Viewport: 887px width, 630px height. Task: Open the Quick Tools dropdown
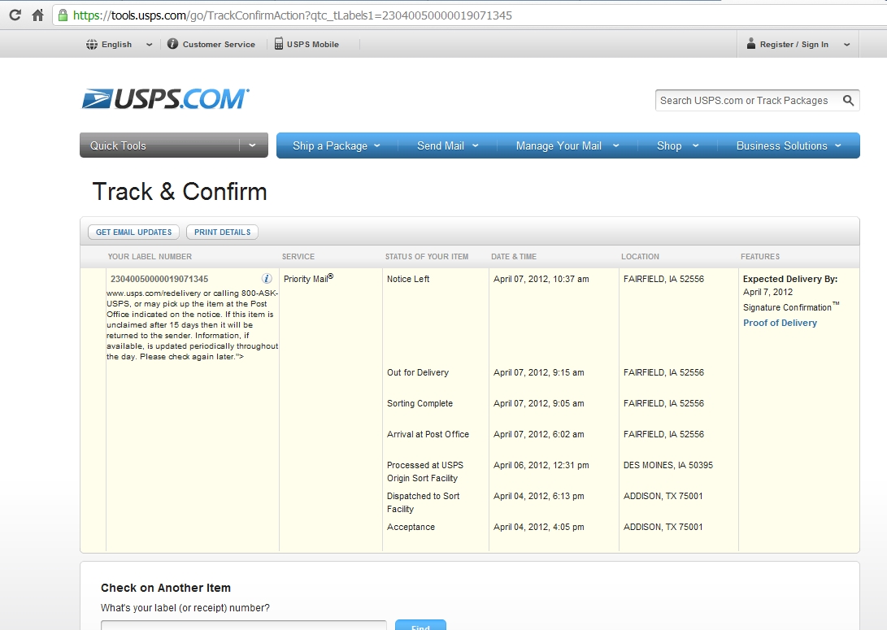click(174, 146)
